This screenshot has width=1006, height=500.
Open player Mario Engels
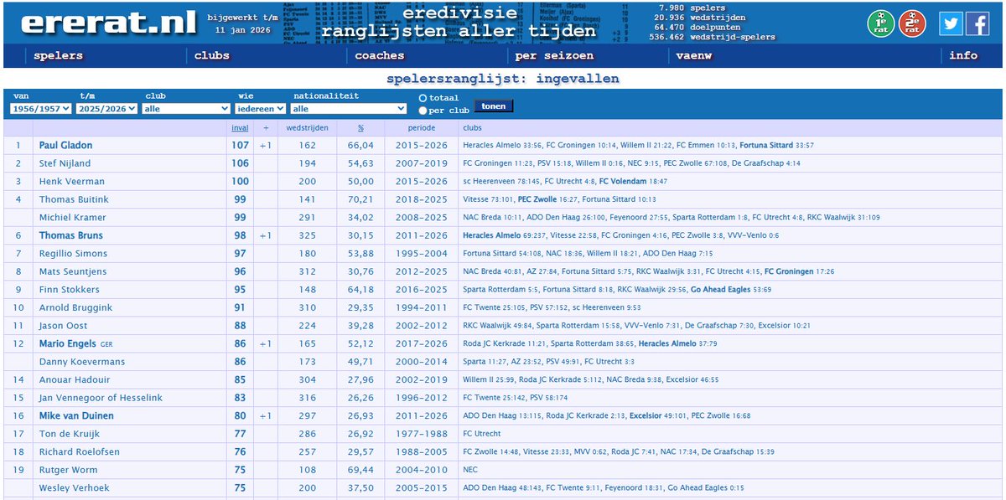point(68,344)
